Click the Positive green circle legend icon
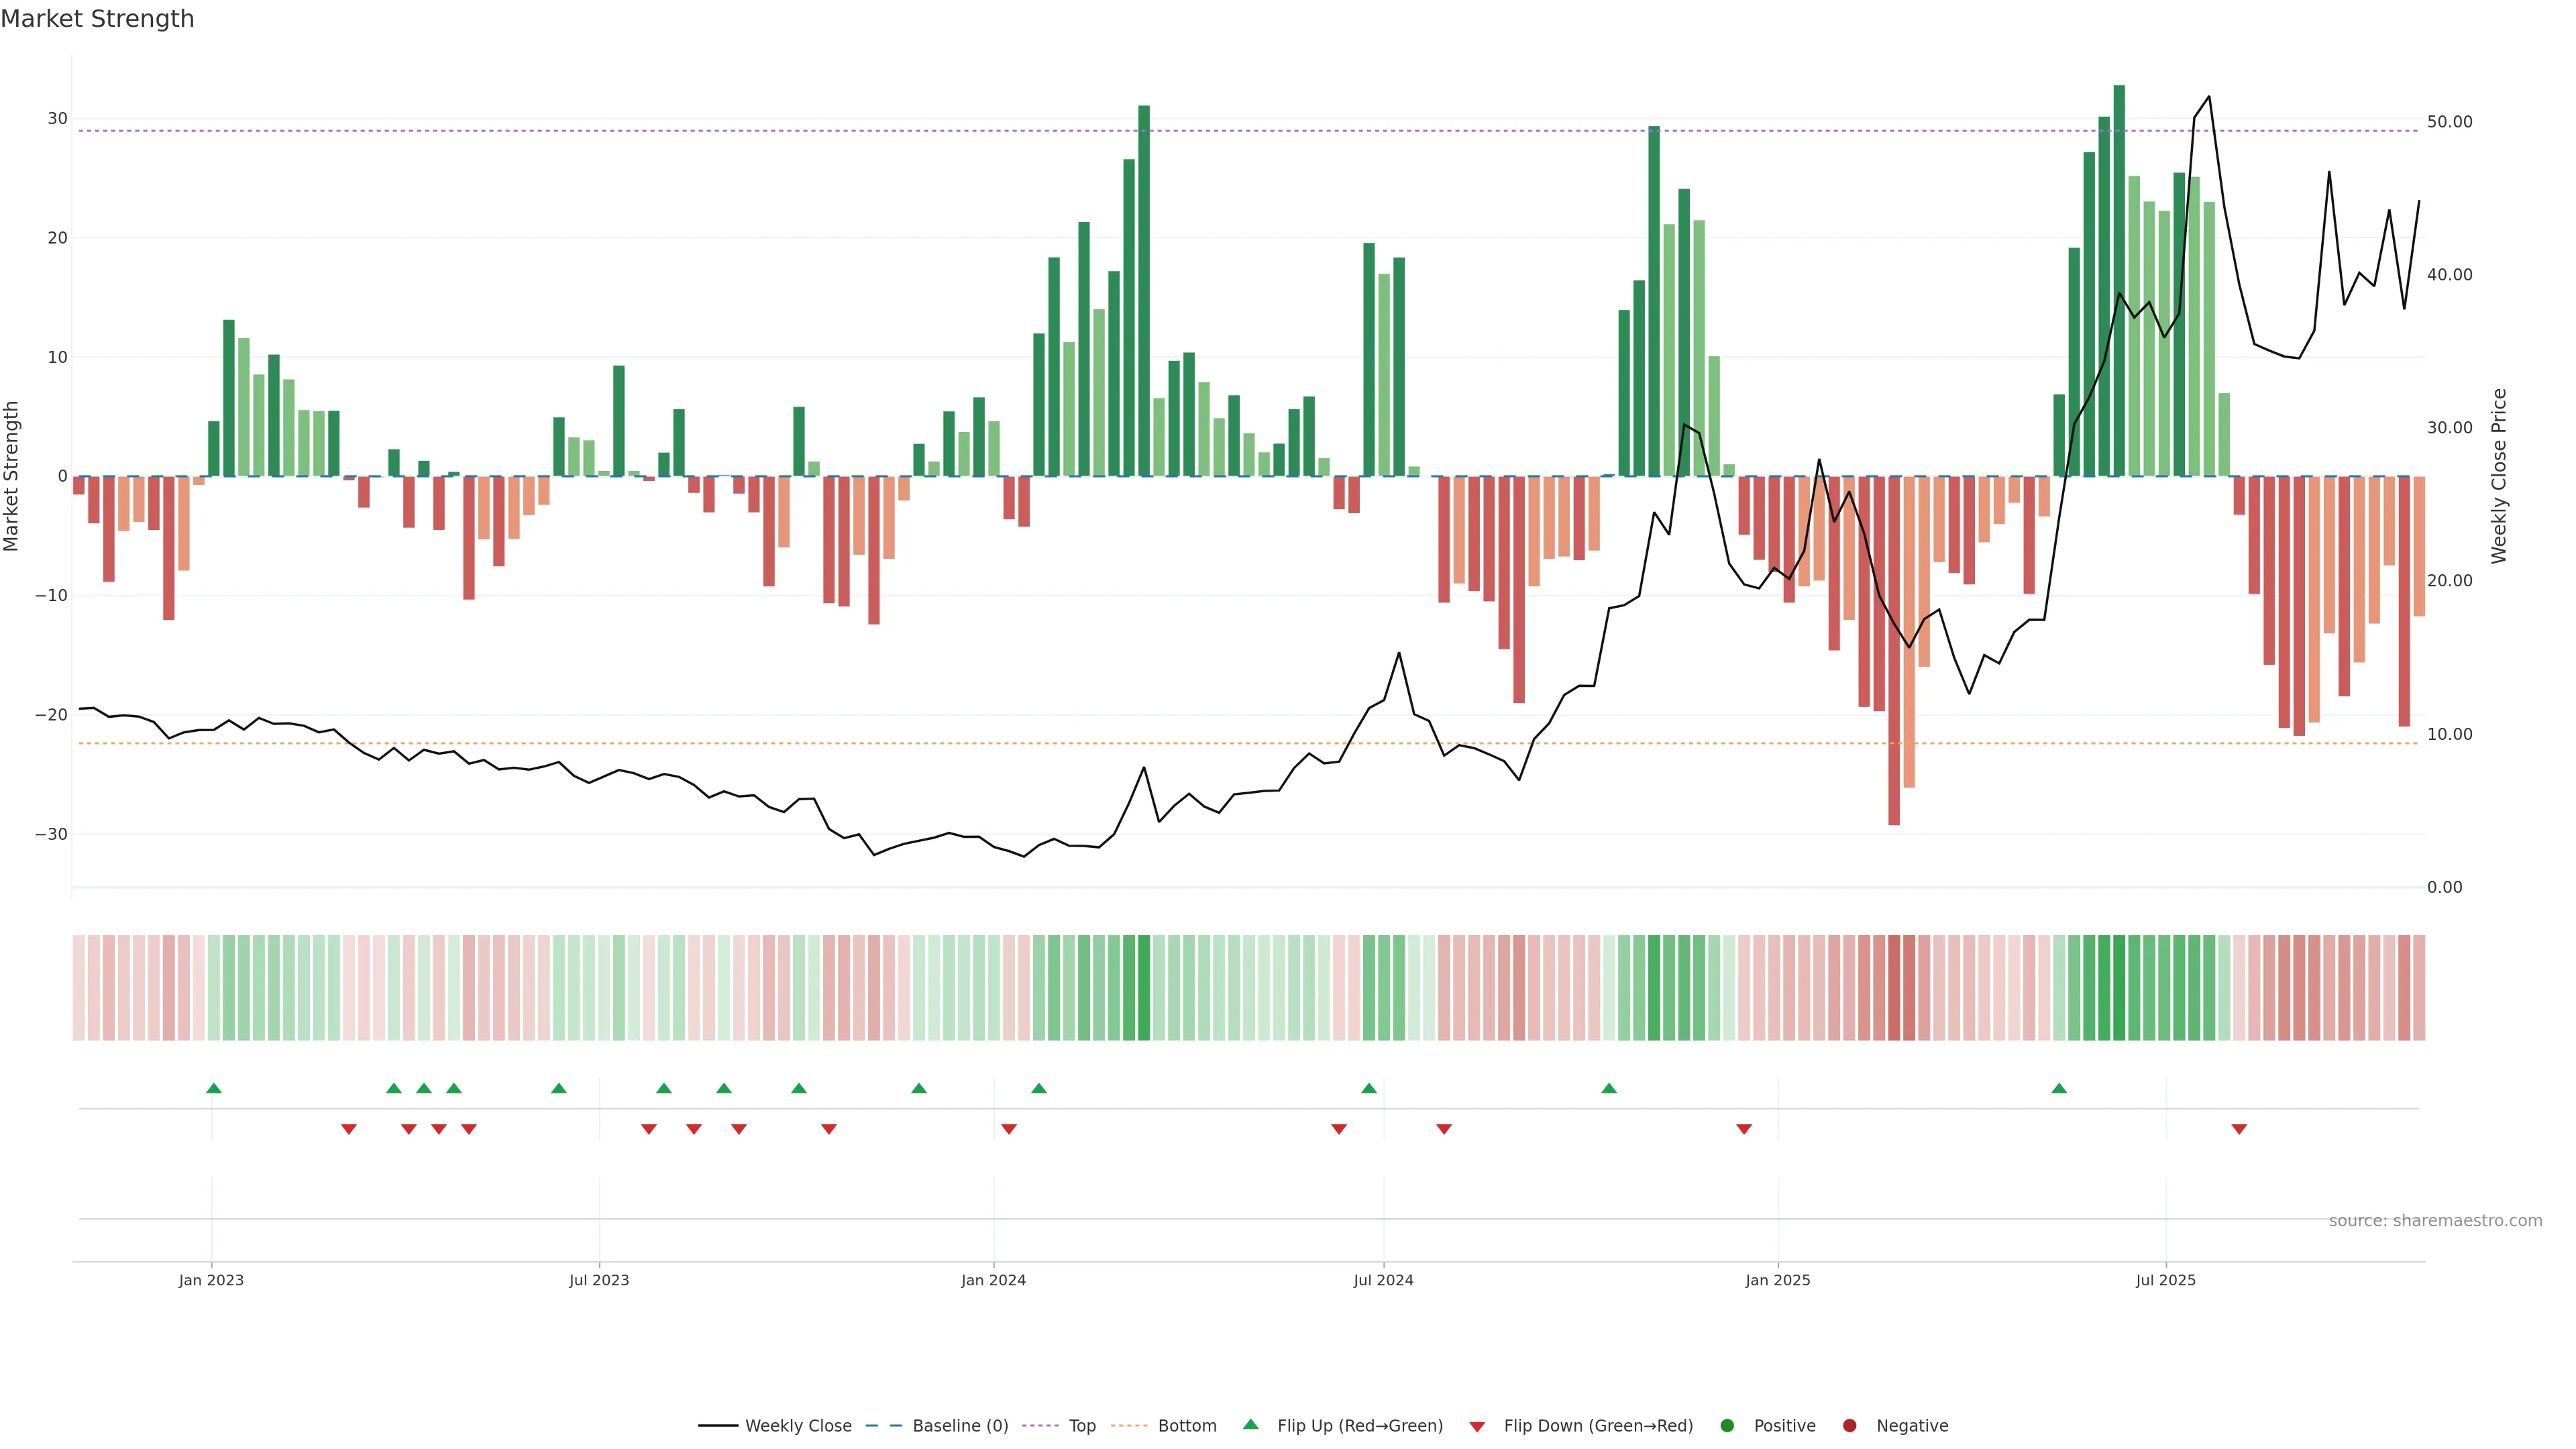 [1727, 1426]
